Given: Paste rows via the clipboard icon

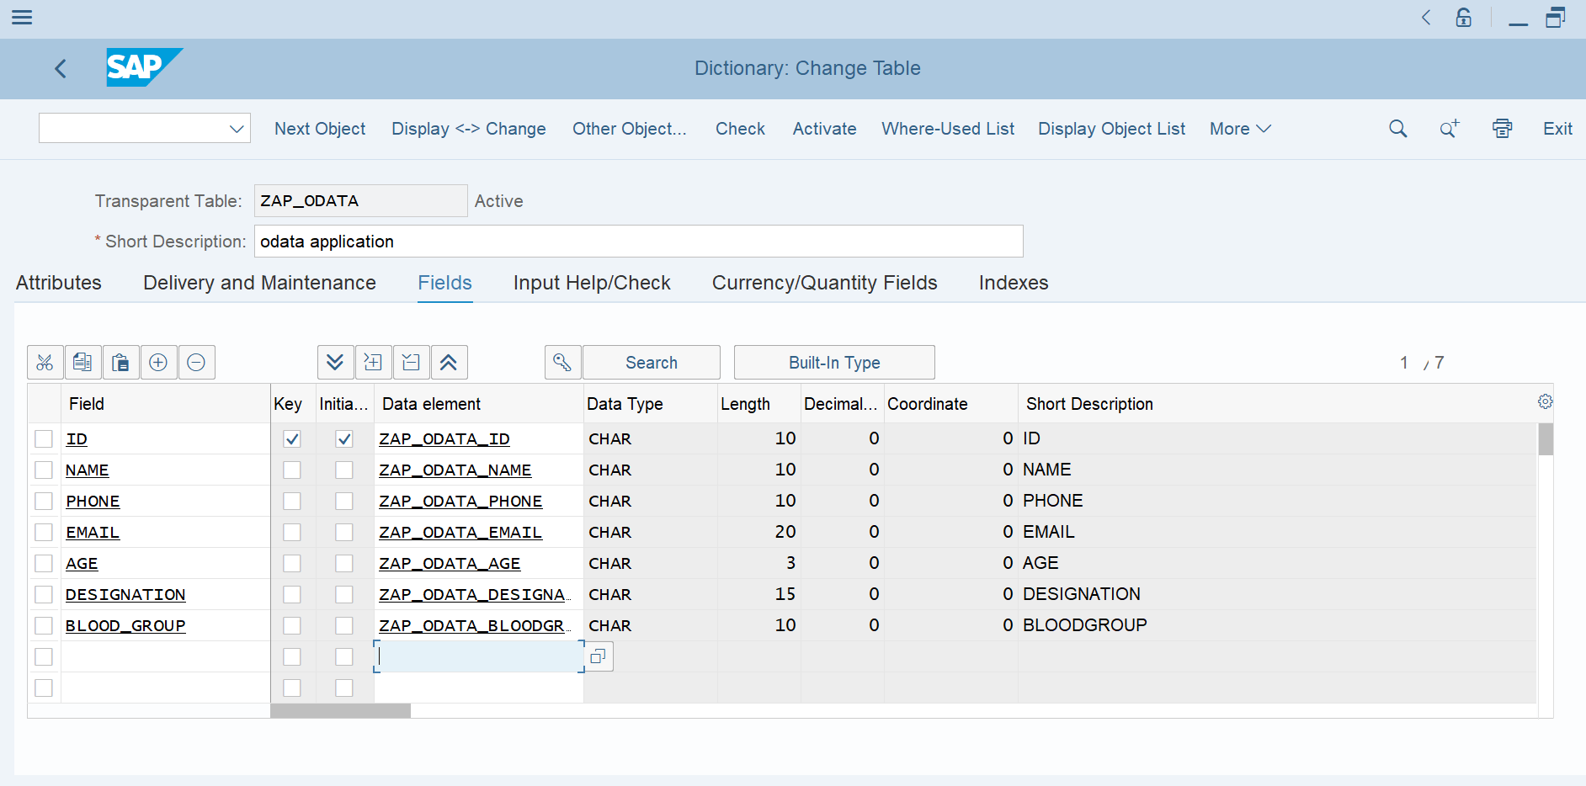Looking at the screenshot, I should coord(120,362).
